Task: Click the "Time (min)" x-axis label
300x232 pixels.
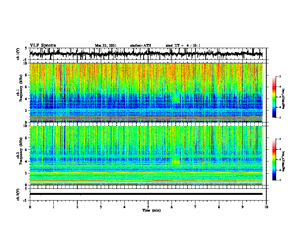Action: 152,210
